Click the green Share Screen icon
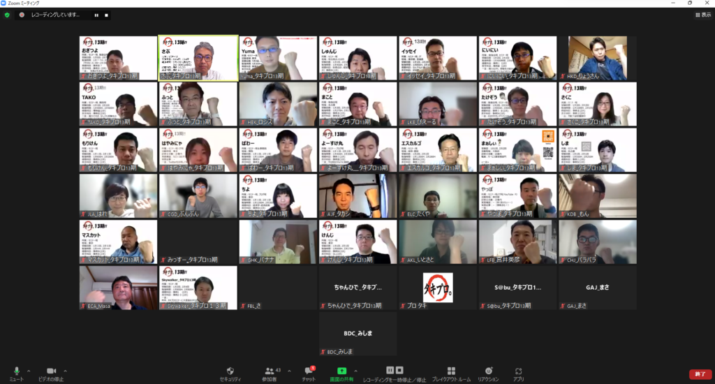 point(341,371)
